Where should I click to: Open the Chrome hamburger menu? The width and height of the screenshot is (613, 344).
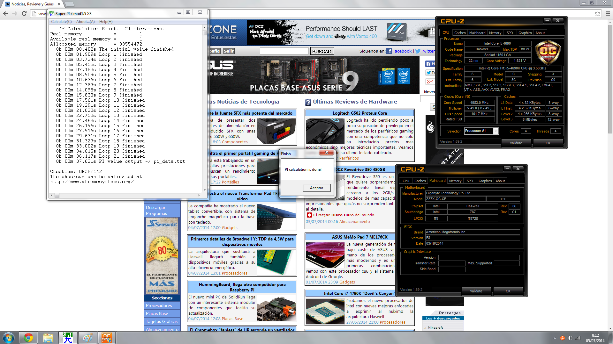(x=608, y=13)
